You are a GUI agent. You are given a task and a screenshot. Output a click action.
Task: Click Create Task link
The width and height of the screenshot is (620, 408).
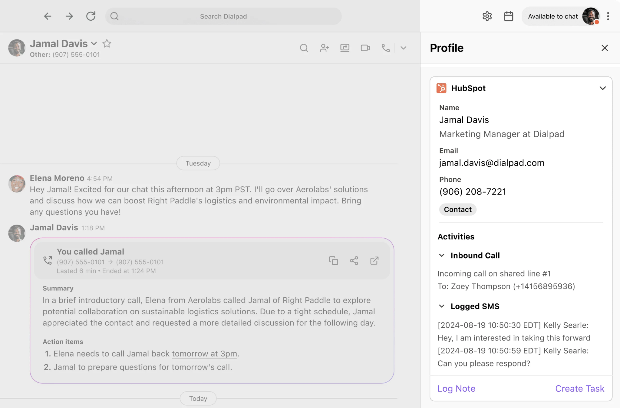point(580,389)
